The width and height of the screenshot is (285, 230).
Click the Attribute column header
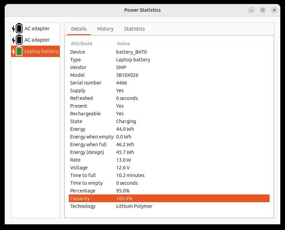point(82,44)
